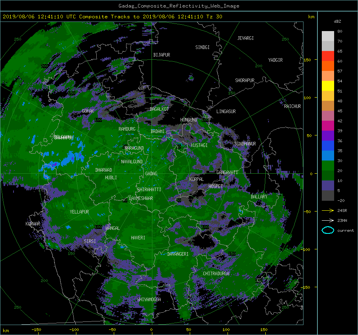Click the BIJAPUR city label
358x335 pixels.
coord(161,55)
